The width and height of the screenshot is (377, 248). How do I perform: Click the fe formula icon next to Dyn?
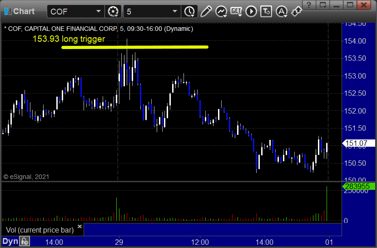(x=25, y=241)
